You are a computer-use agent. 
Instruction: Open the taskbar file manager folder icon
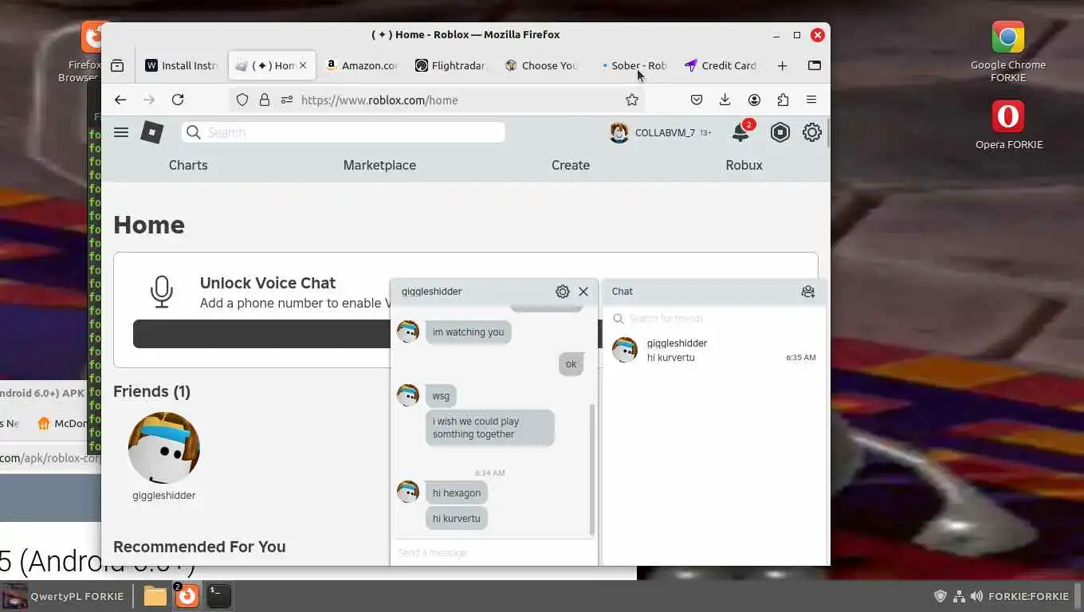(155, 595)
